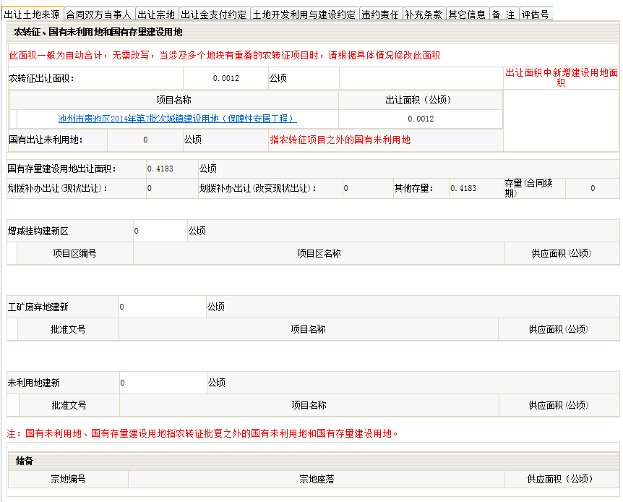
Task: Focus the 工矿废弃地建新 area input
Action: (x=162, y=307)
